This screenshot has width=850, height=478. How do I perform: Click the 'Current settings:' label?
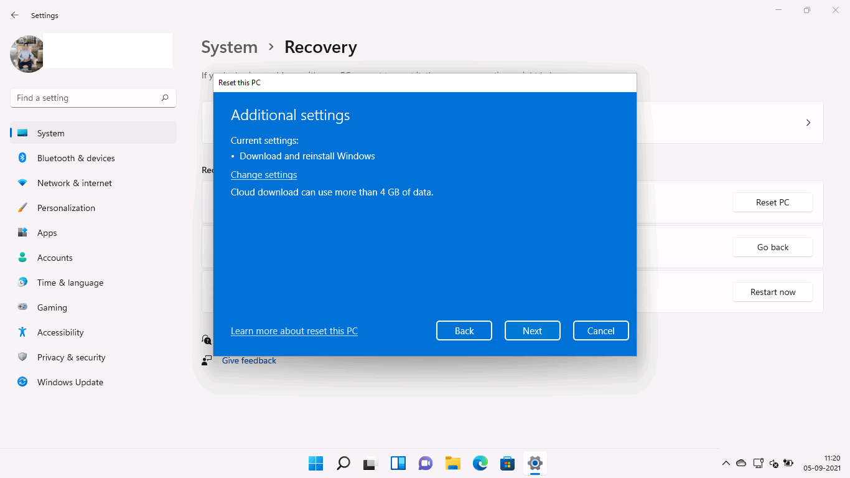click(264, 141)
